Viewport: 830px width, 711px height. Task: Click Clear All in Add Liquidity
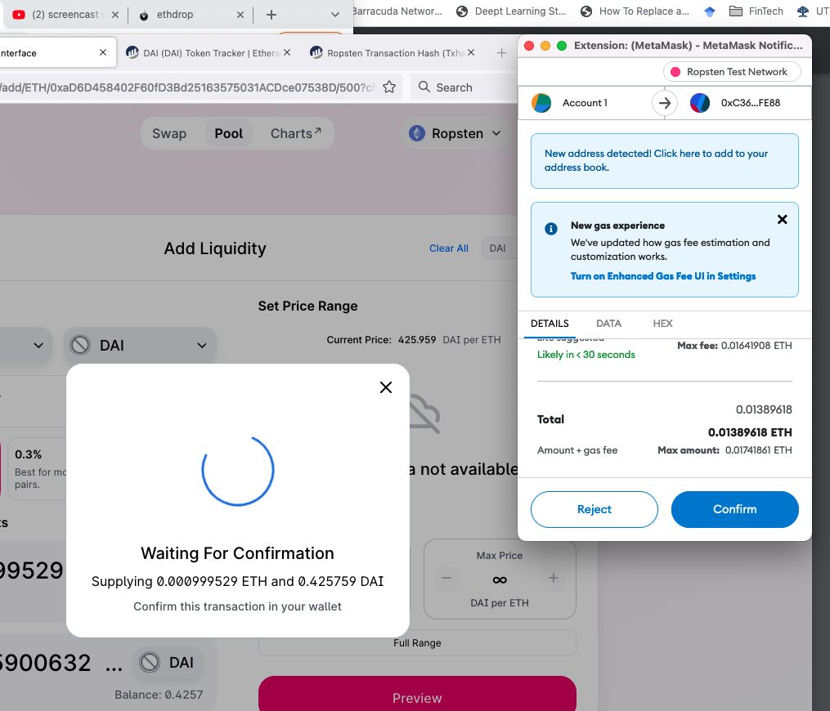pos(448,248)
